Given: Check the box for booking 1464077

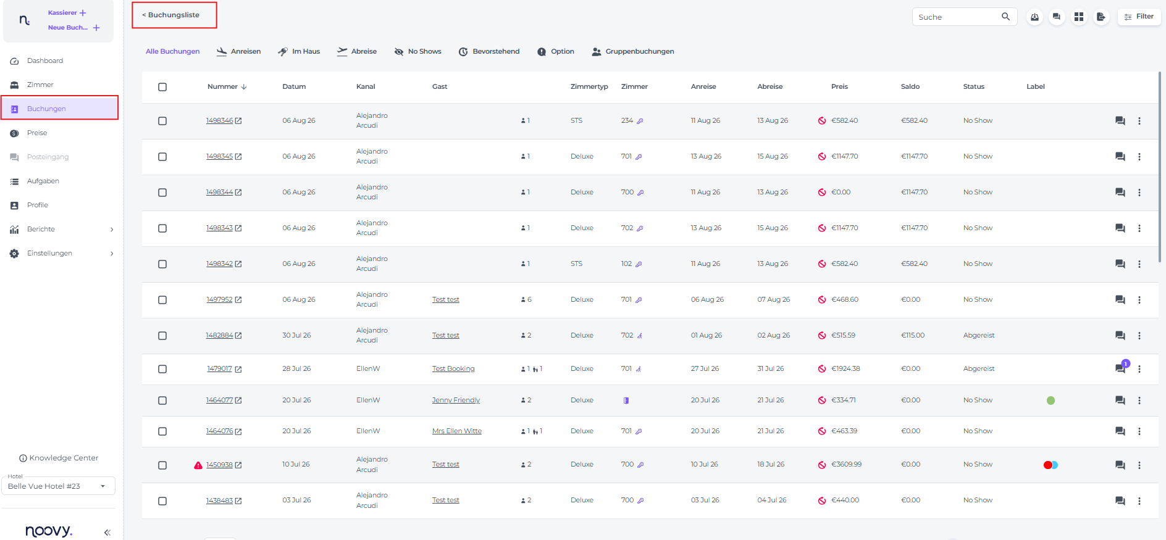Looking at the screenshot, I should pyautogui.click(x=162, y=401).
